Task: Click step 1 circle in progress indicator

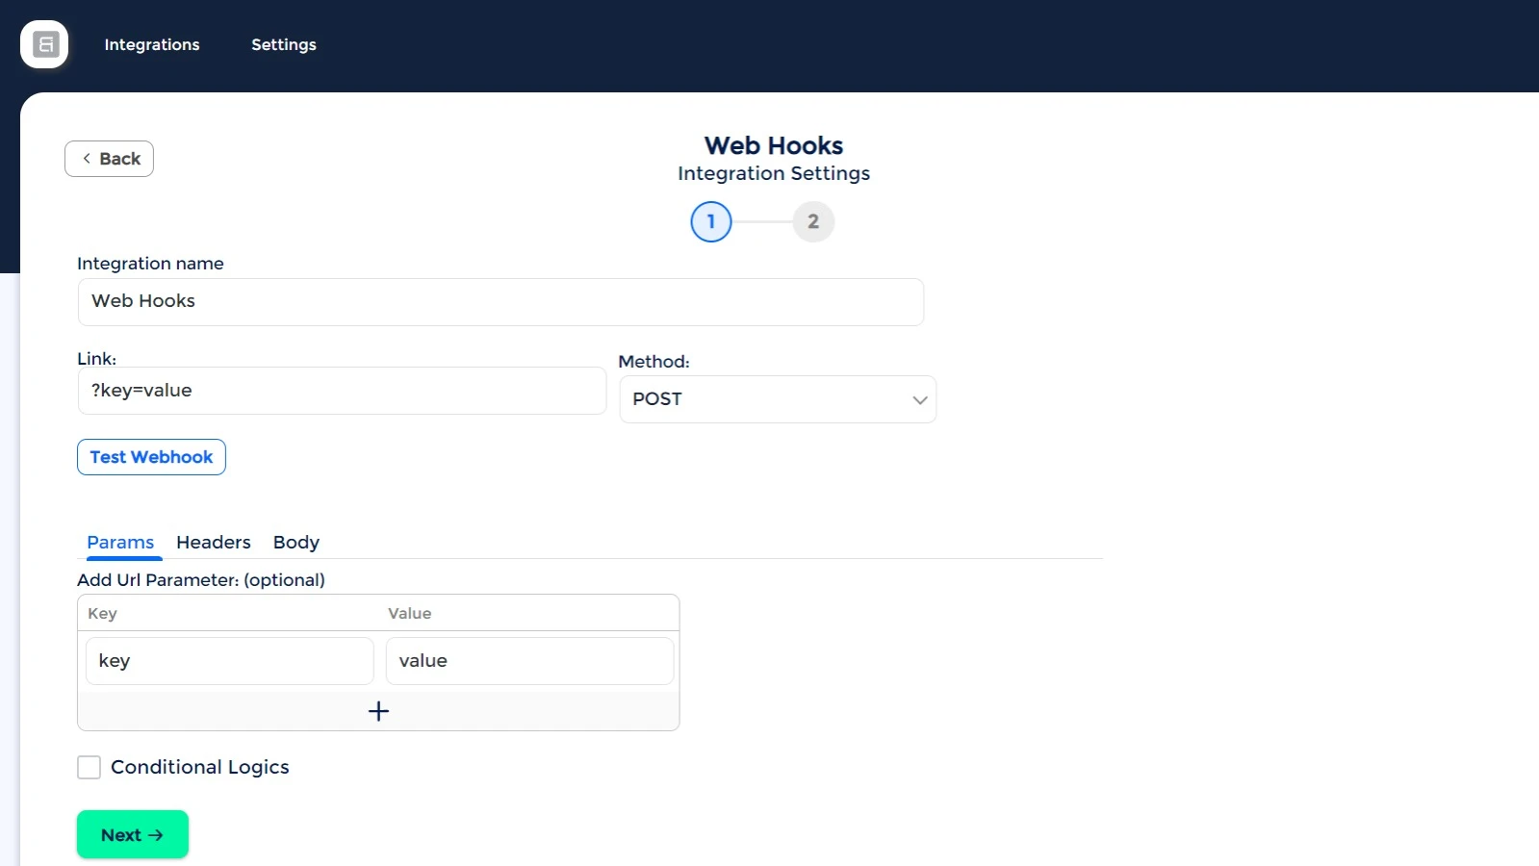Action: click(711, 221)
